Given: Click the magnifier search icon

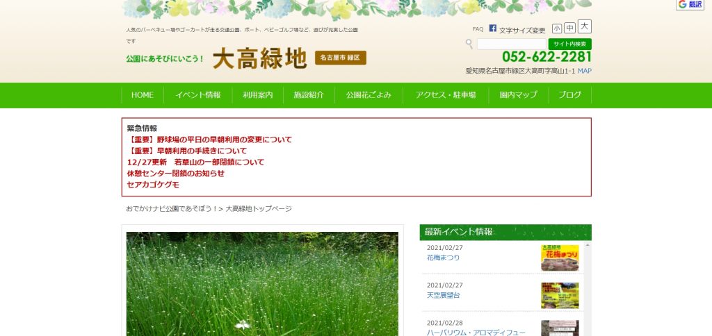Looking at the screenshot, I should 469,44.
